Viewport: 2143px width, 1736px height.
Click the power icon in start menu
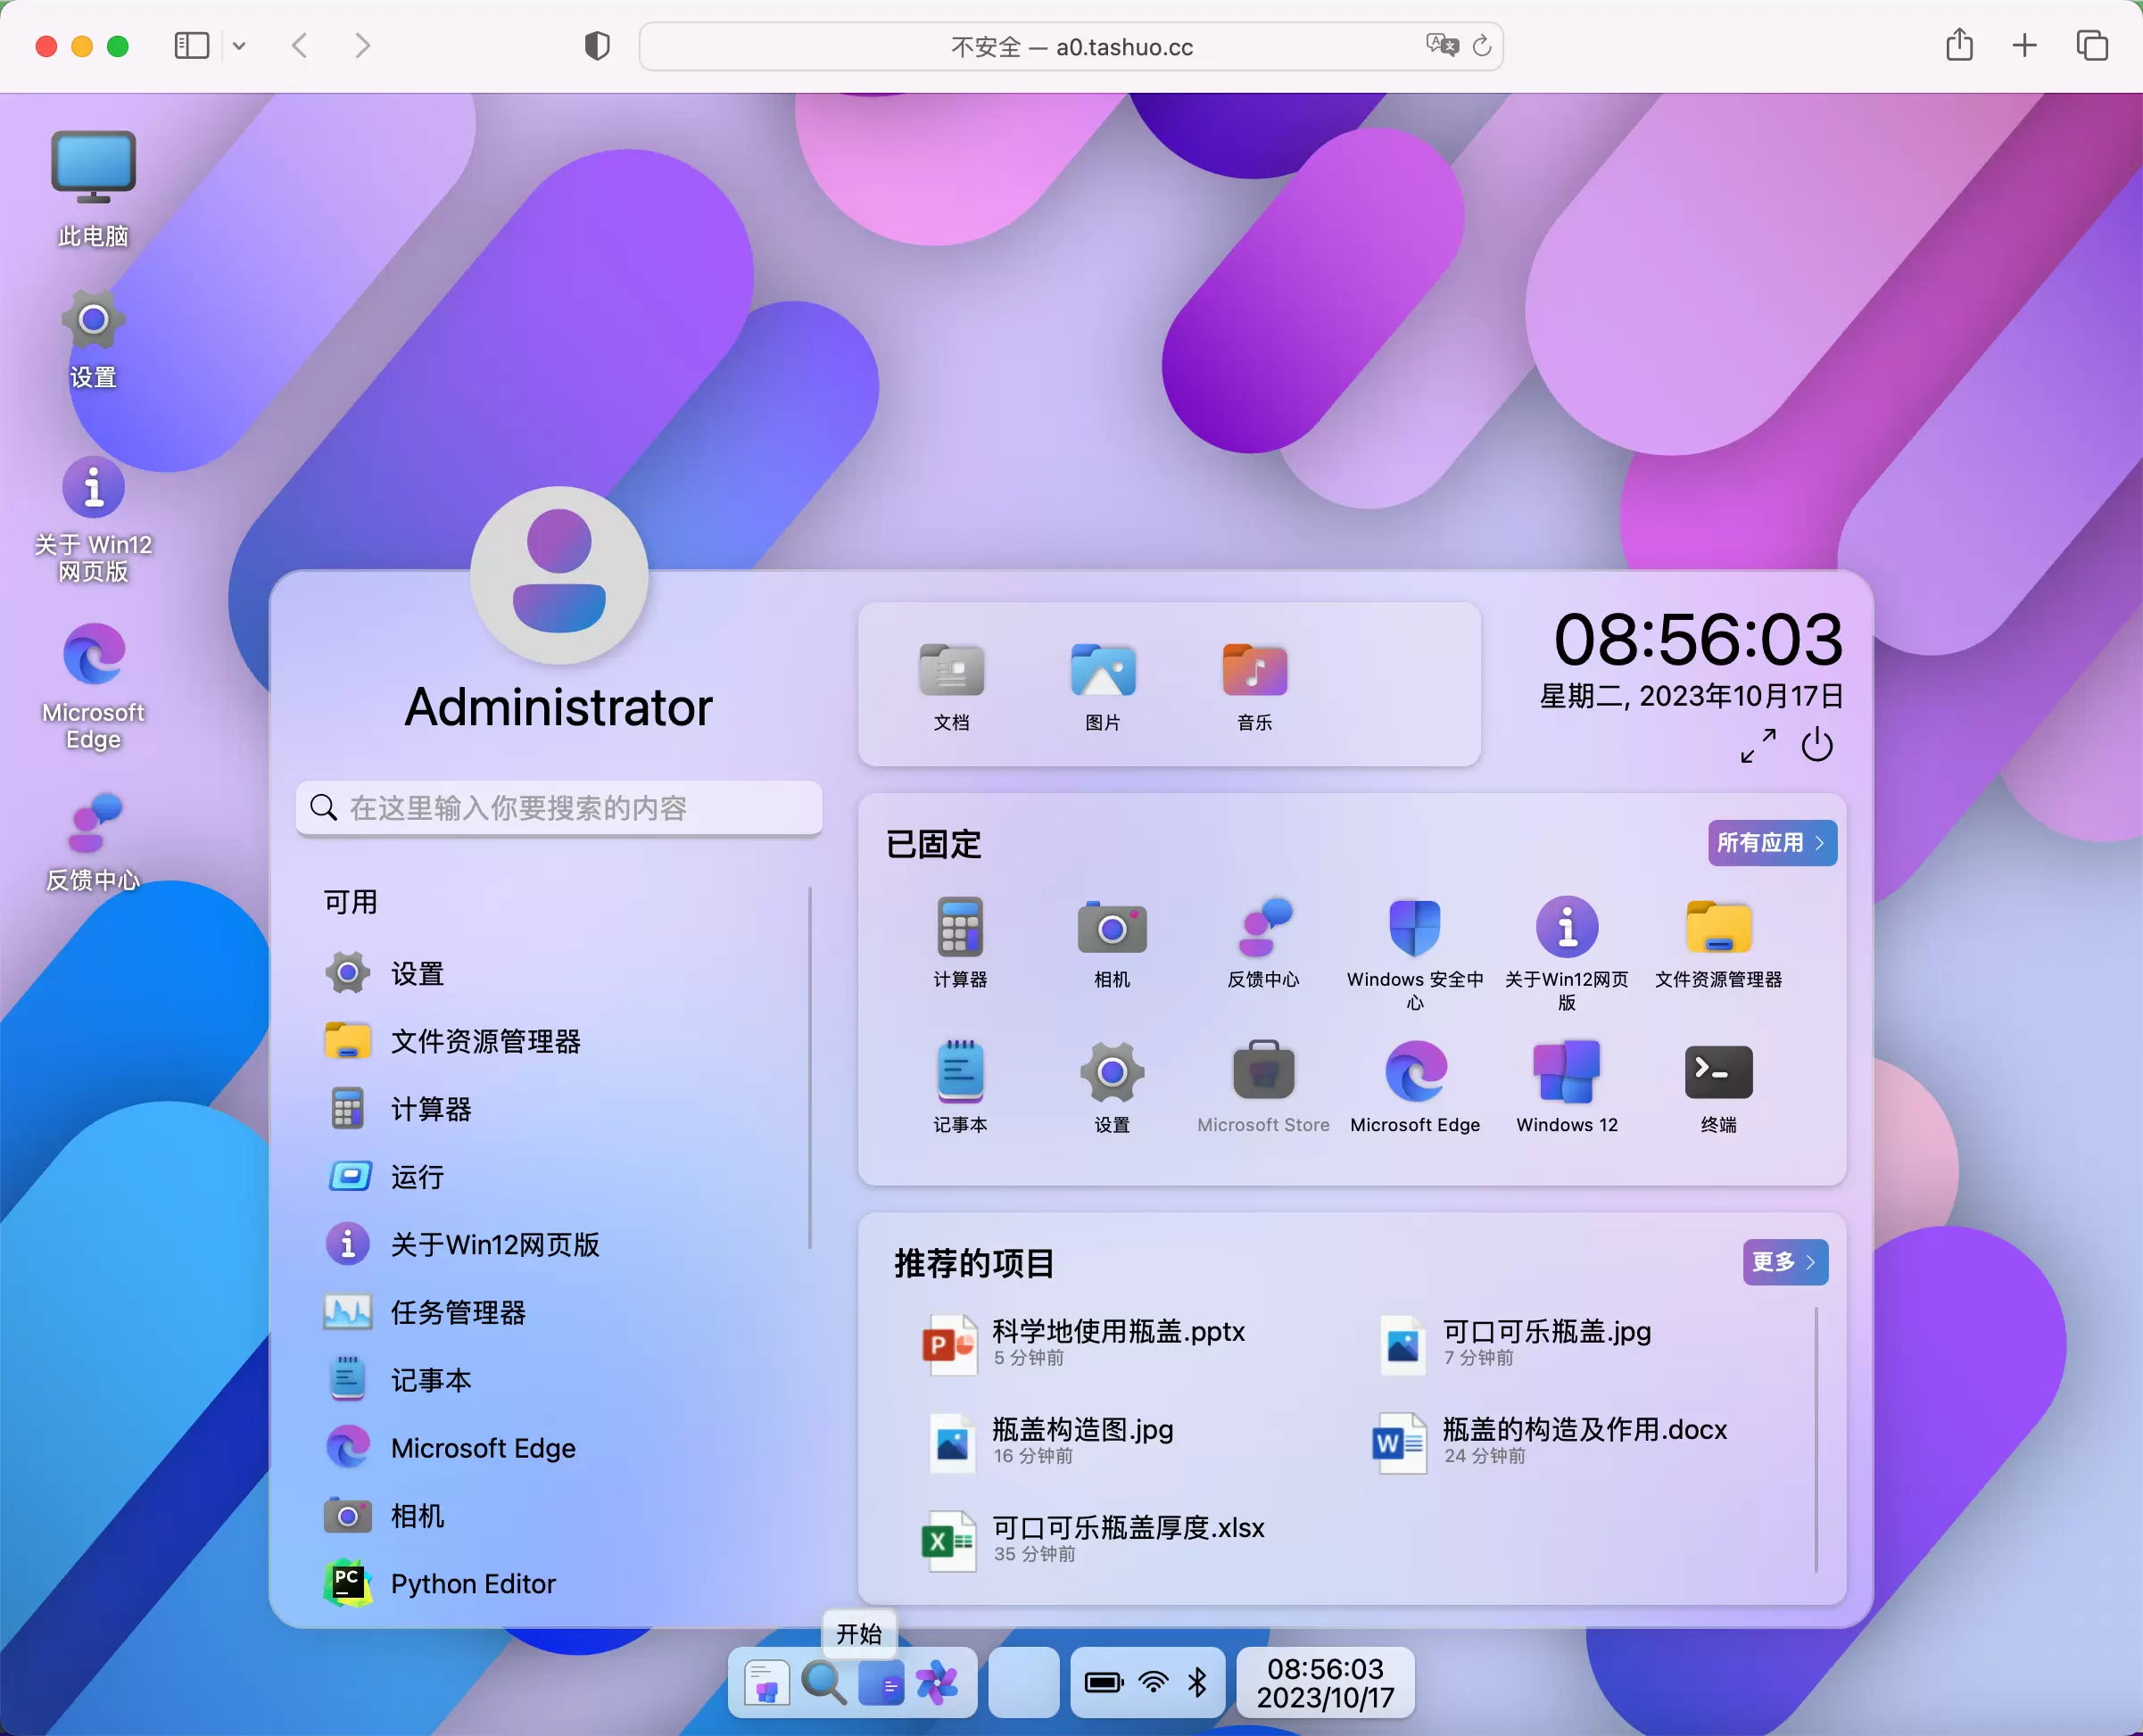click(1817, 745)
